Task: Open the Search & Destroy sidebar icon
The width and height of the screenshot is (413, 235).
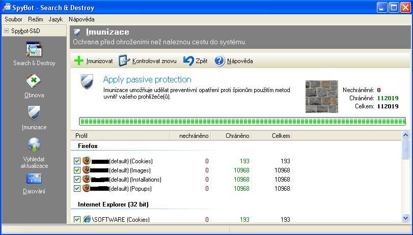Action: pyautogui.click(x=34, y=49)
